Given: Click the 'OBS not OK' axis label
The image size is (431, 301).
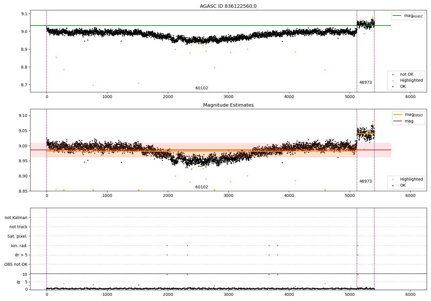Looking at the screenshot, I should 16,264.
